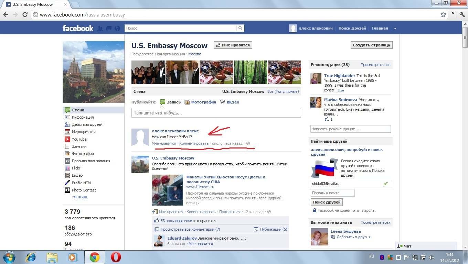Click the friend requests icon in header
Viewport: 468px width, 264px height.
[100, 29]
